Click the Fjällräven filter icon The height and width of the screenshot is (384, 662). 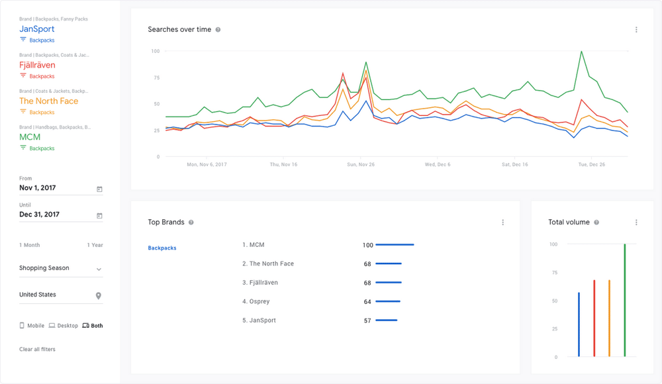23,75
